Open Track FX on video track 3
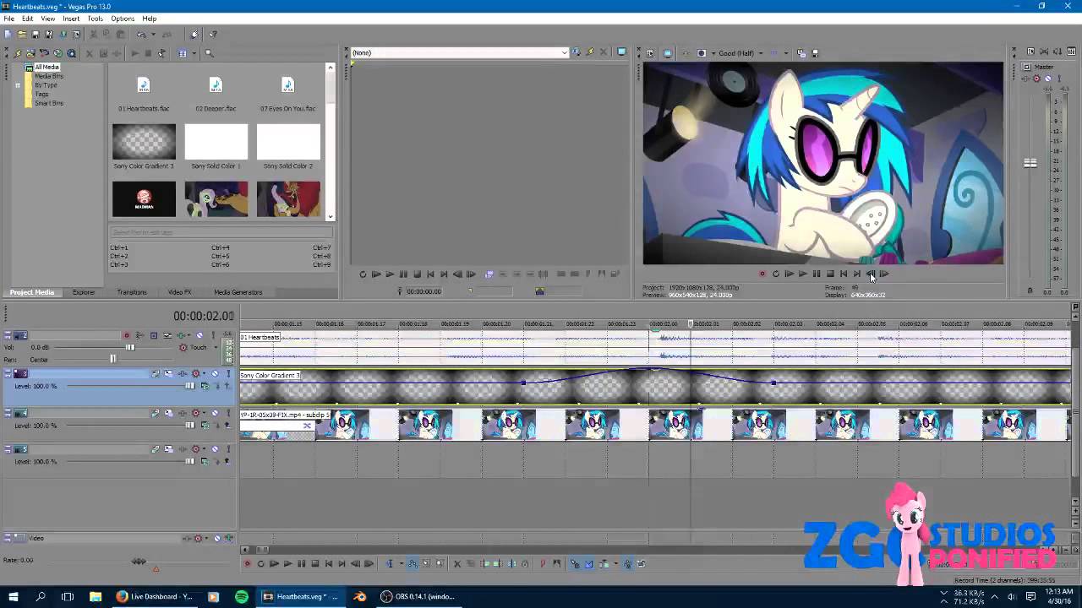The height and width of the screenshot is (608, 1082). [168, 374]
